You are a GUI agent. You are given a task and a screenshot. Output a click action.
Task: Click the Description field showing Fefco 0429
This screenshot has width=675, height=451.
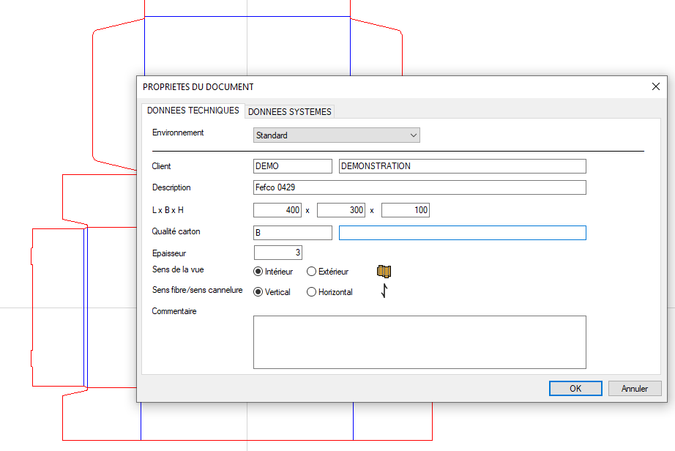419,187
